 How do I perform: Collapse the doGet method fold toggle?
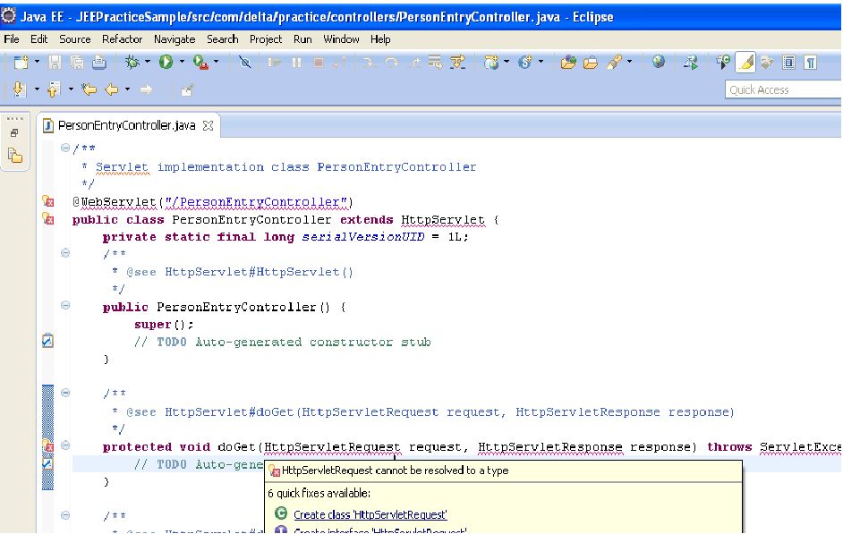pyautogui.click(x=65, y=445)
